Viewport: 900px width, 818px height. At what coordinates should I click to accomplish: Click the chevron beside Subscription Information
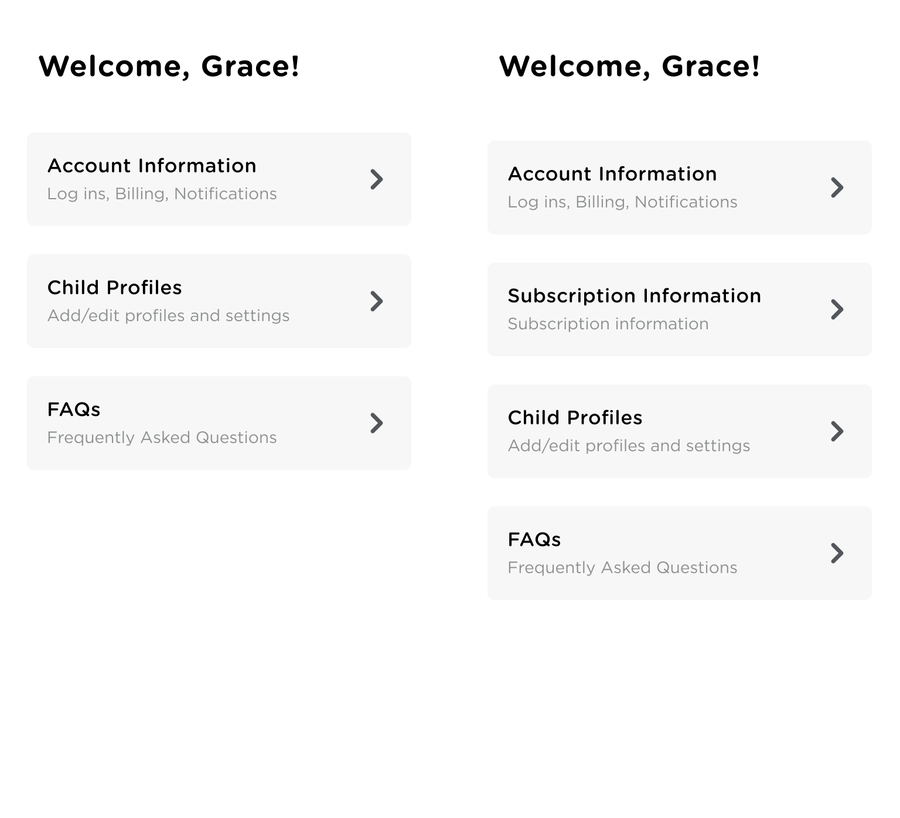coord(837,309)
